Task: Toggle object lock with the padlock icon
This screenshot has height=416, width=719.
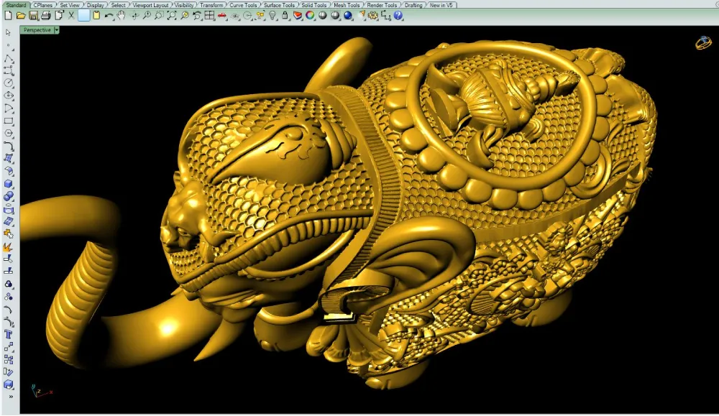Action: [285, 15]
